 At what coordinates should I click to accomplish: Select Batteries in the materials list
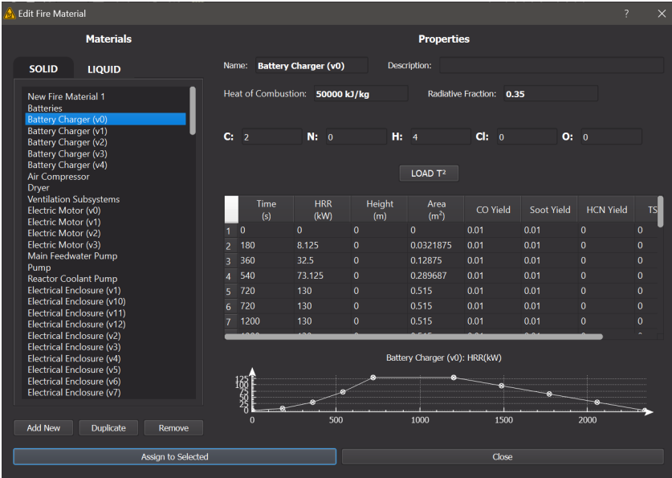45,108
